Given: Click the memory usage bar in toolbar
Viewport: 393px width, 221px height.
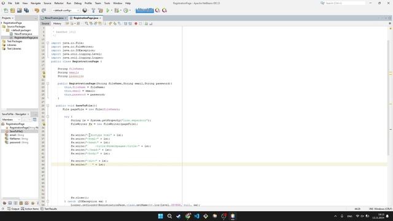Looking at the screenshot, I should 145,10.
